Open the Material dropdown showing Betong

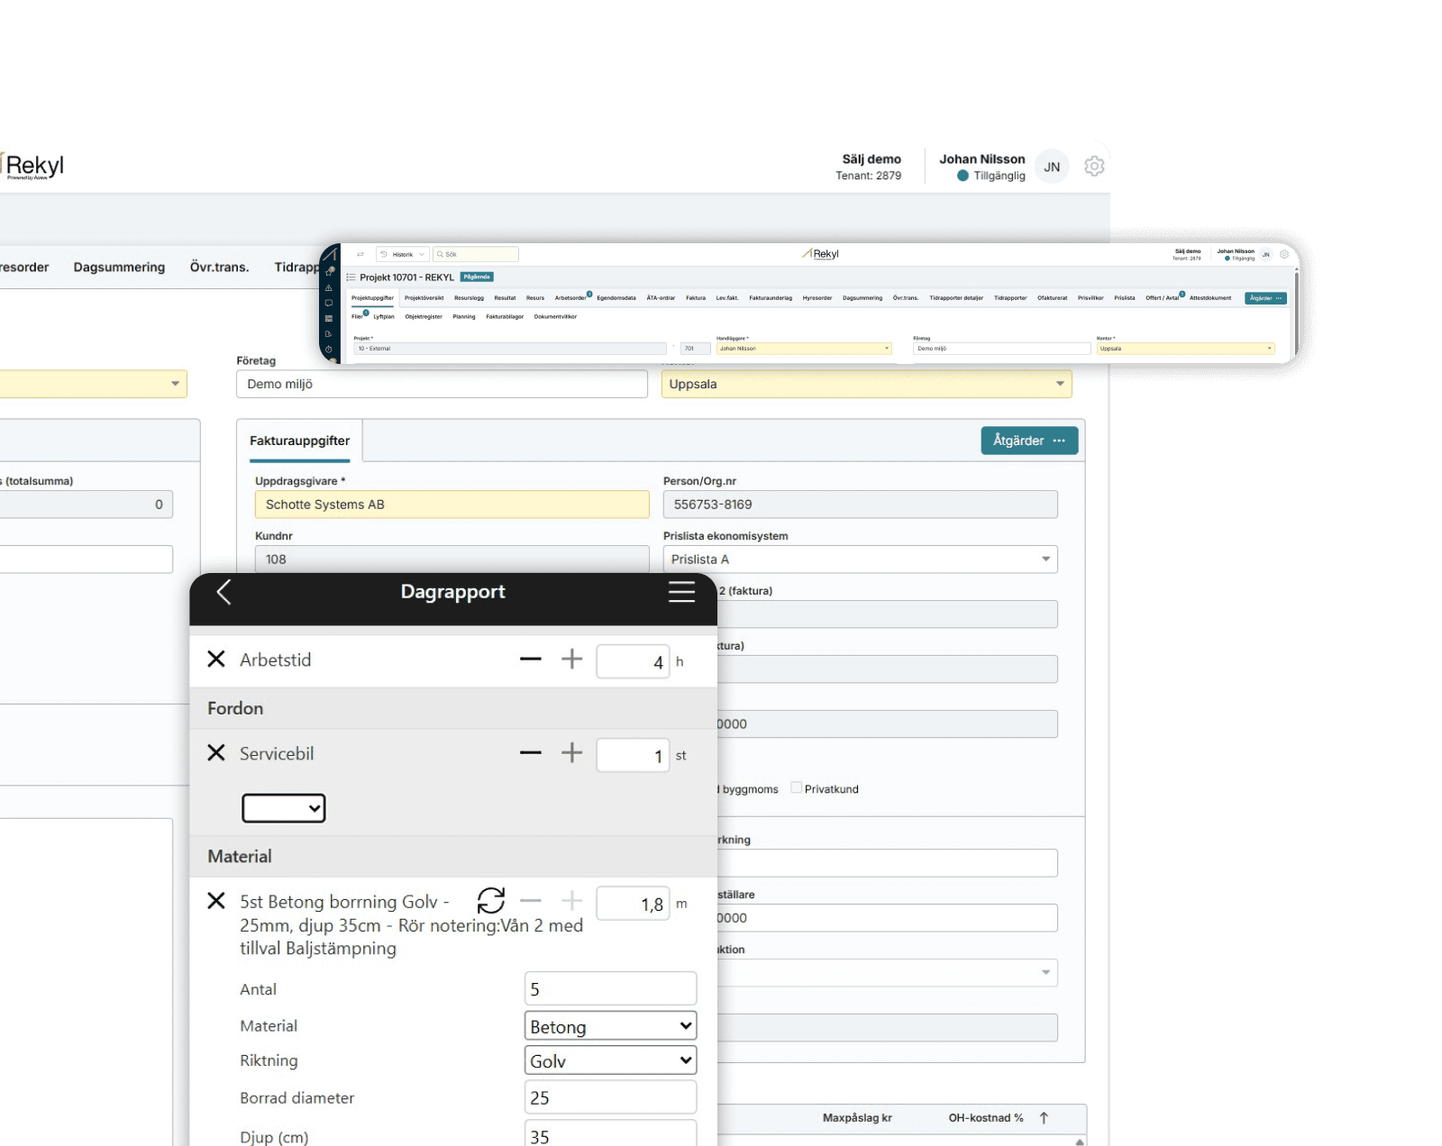tap(610, 1025)
